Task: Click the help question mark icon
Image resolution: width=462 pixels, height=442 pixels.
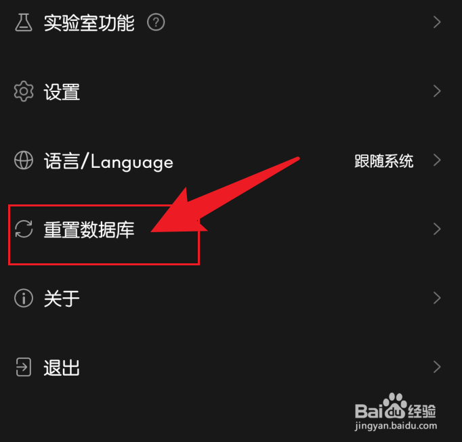Action: 156,22
